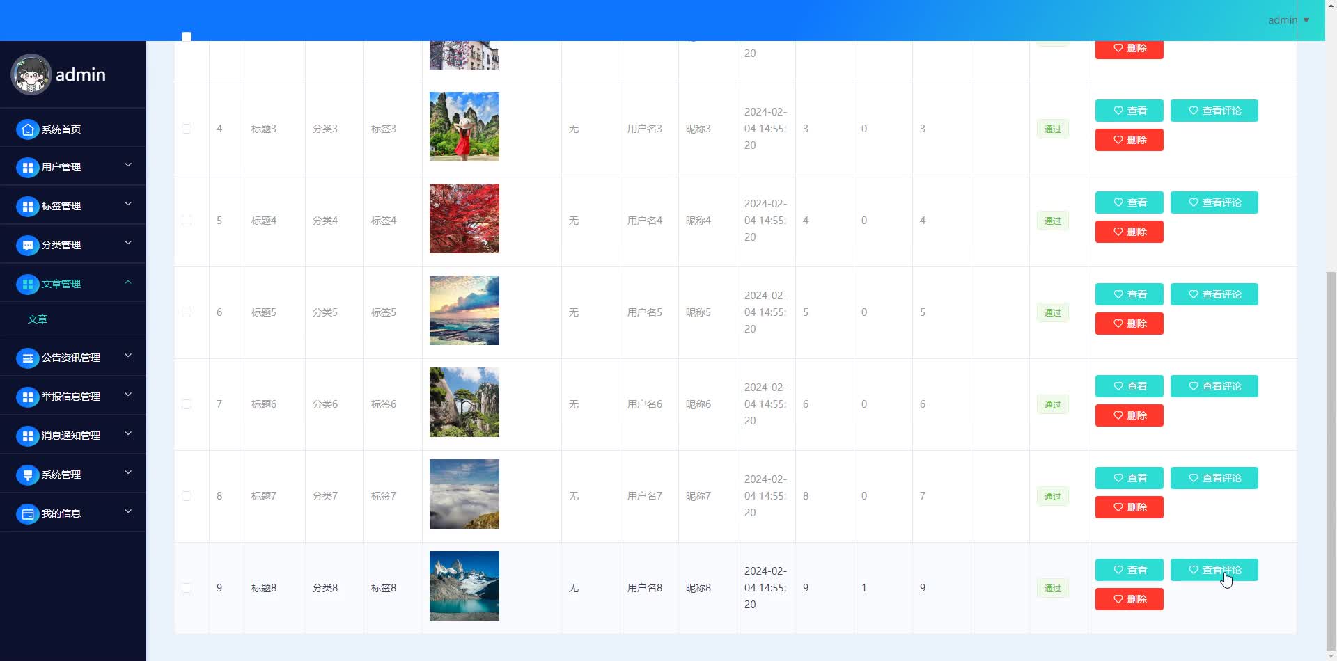Open 用户管理 menu label
Screen dimensions: 1337x661
pyautogui.click(x=61, y=168)
